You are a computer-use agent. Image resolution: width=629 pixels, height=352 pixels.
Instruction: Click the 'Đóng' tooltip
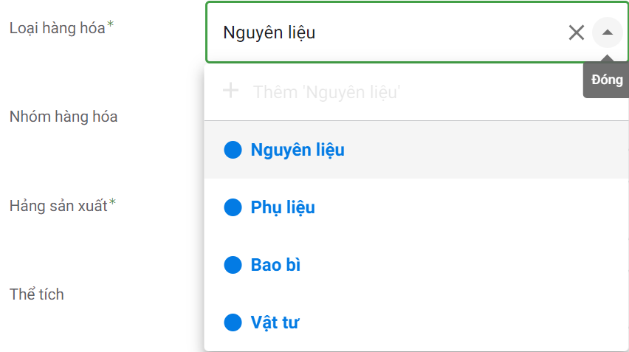click(607, 80)
